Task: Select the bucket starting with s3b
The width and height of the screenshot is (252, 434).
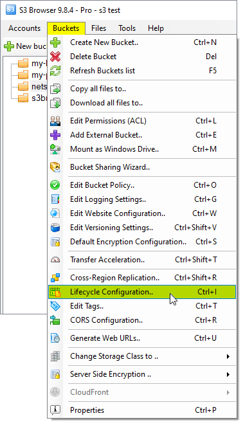Action: (x=33, y=98)
